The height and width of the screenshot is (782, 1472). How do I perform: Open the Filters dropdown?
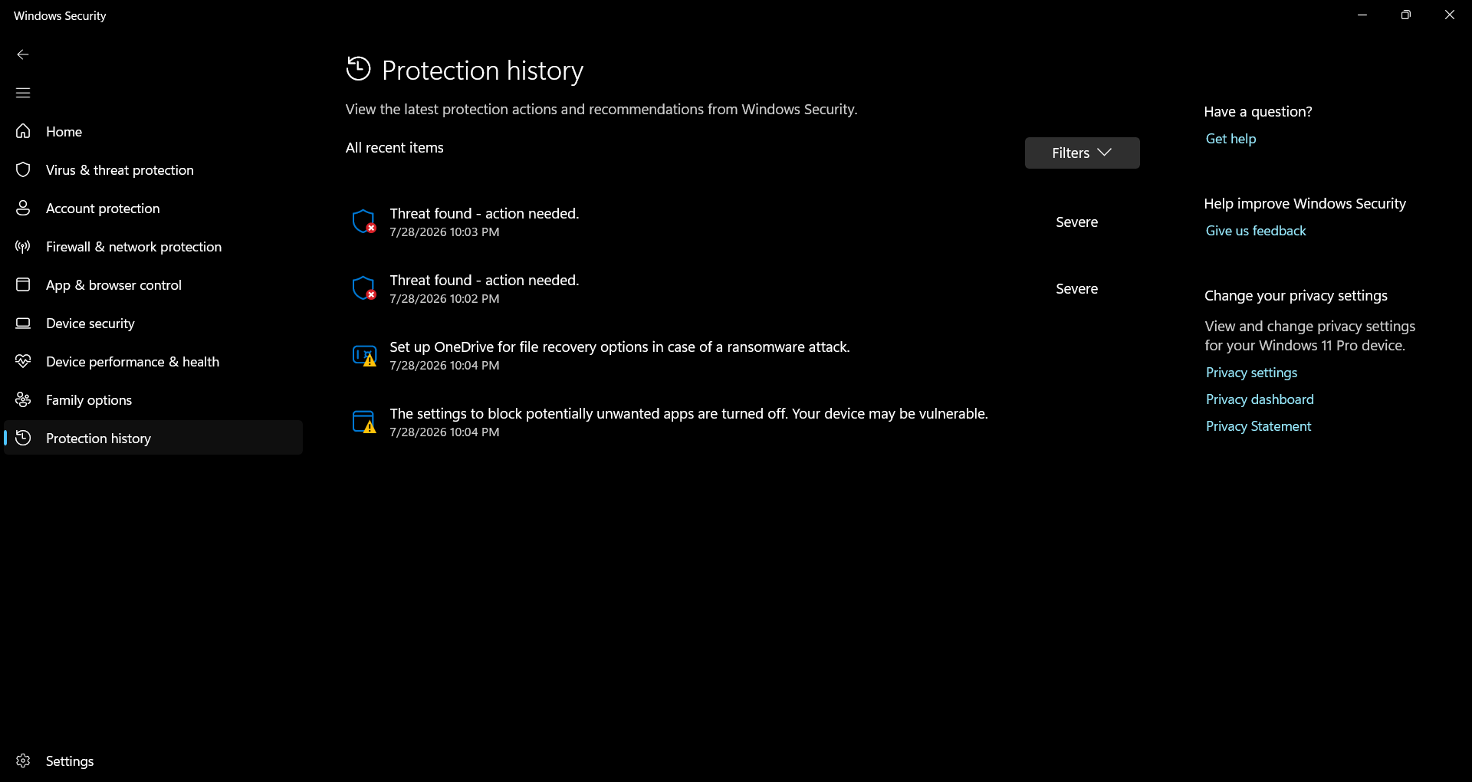pyautogui.click(x=1082, y=153)
